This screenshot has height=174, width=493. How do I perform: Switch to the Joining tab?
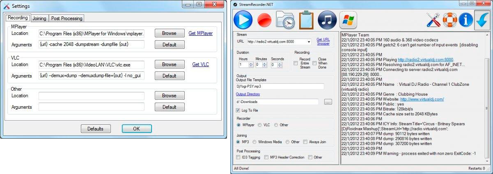pyautogui.click(x=39, y=18)
